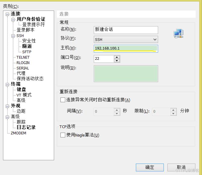The width and height of the screenshot is (202, 175).
Task: Select RLOGIN in the category tree
Action: pos(23,63)
